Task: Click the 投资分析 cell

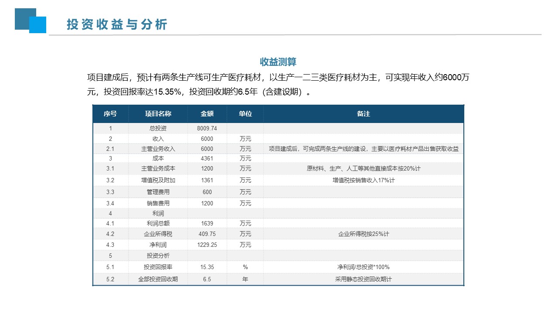Action: click(158, 256)
